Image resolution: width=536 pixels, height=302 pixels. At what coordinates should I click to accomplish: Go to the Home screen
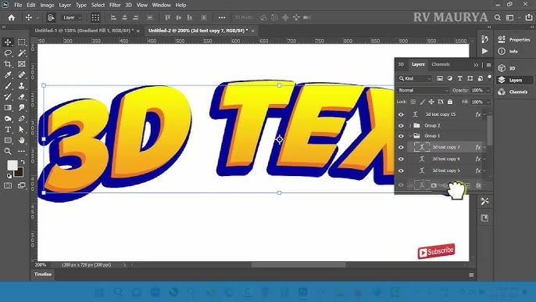(x=11, y=17)
